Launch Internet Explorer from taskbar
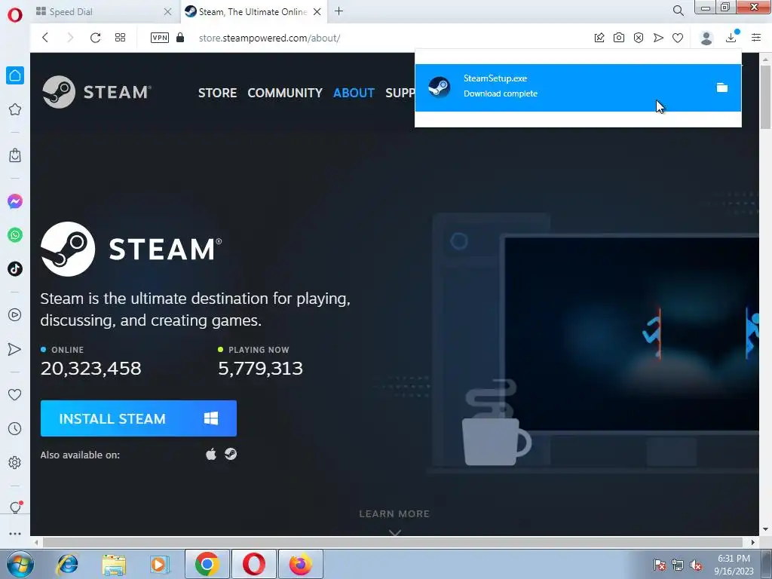The width and height of the screenshot is (772, 579). (x=66, y=564)
